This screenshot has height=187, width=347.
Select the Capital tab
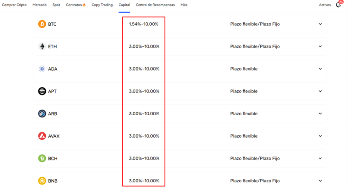[x=124, y=5]
